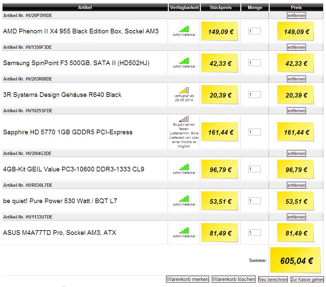
Task: Proceed with Zur Kasse gehen button
Action: coord(307,279)
